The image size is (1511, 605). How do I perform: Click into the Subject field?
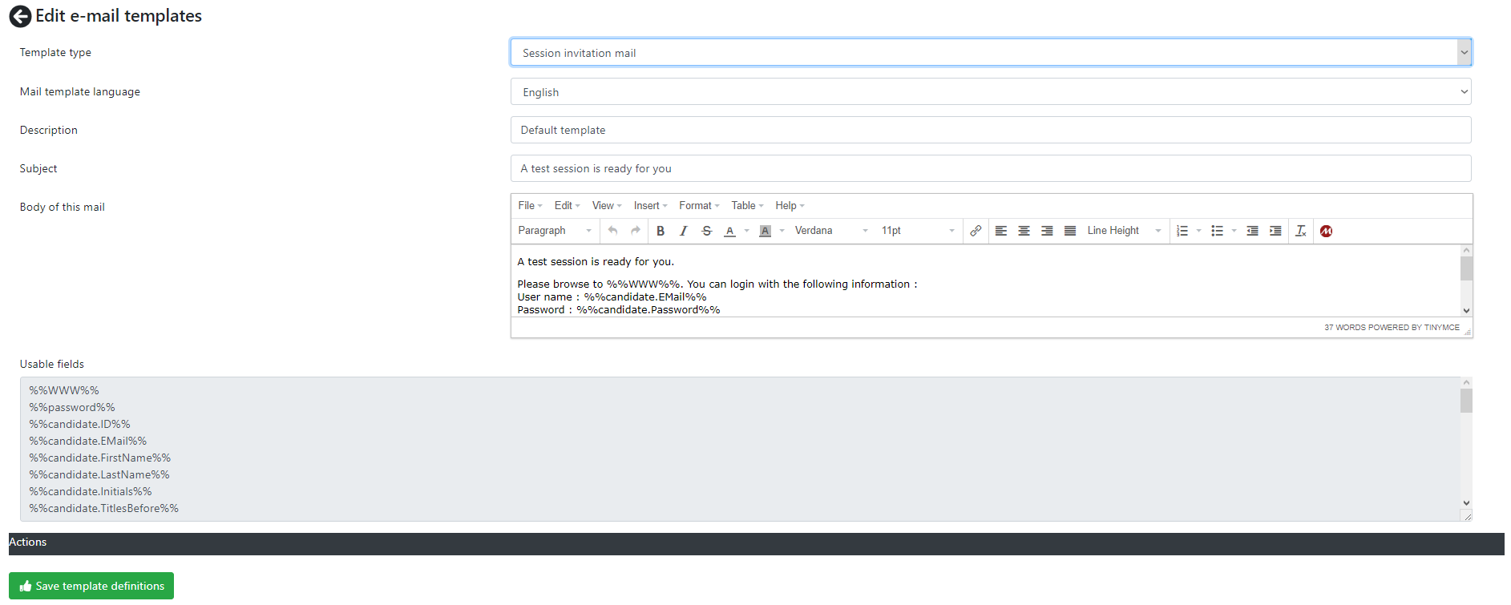coord(991,168)
